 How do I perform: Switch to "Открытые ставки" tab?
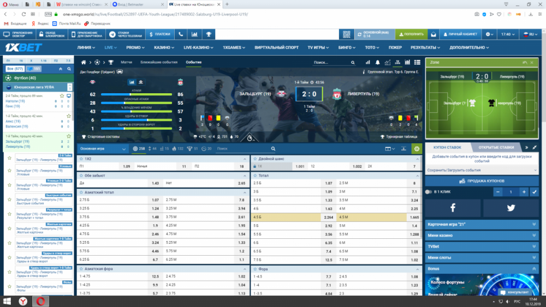tap(496, 147)
